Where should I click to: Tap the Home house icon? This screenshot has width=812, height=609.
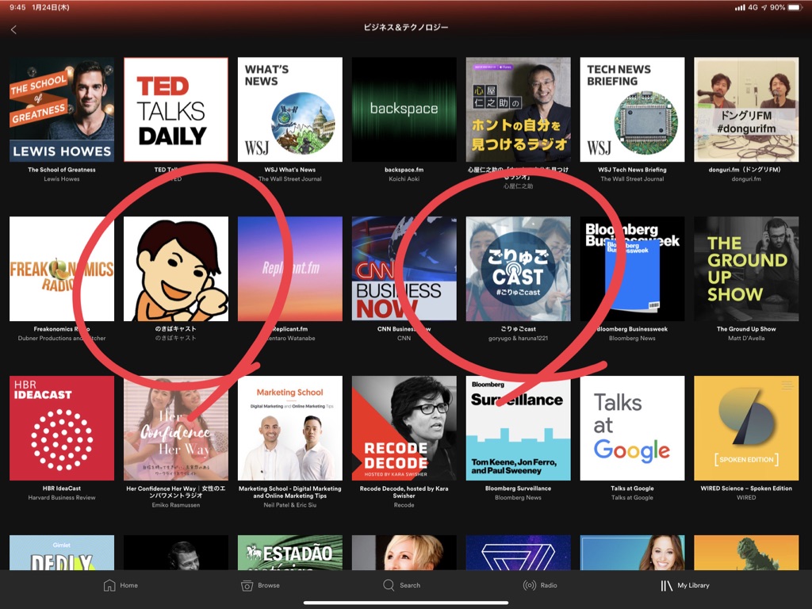point(109,585)
